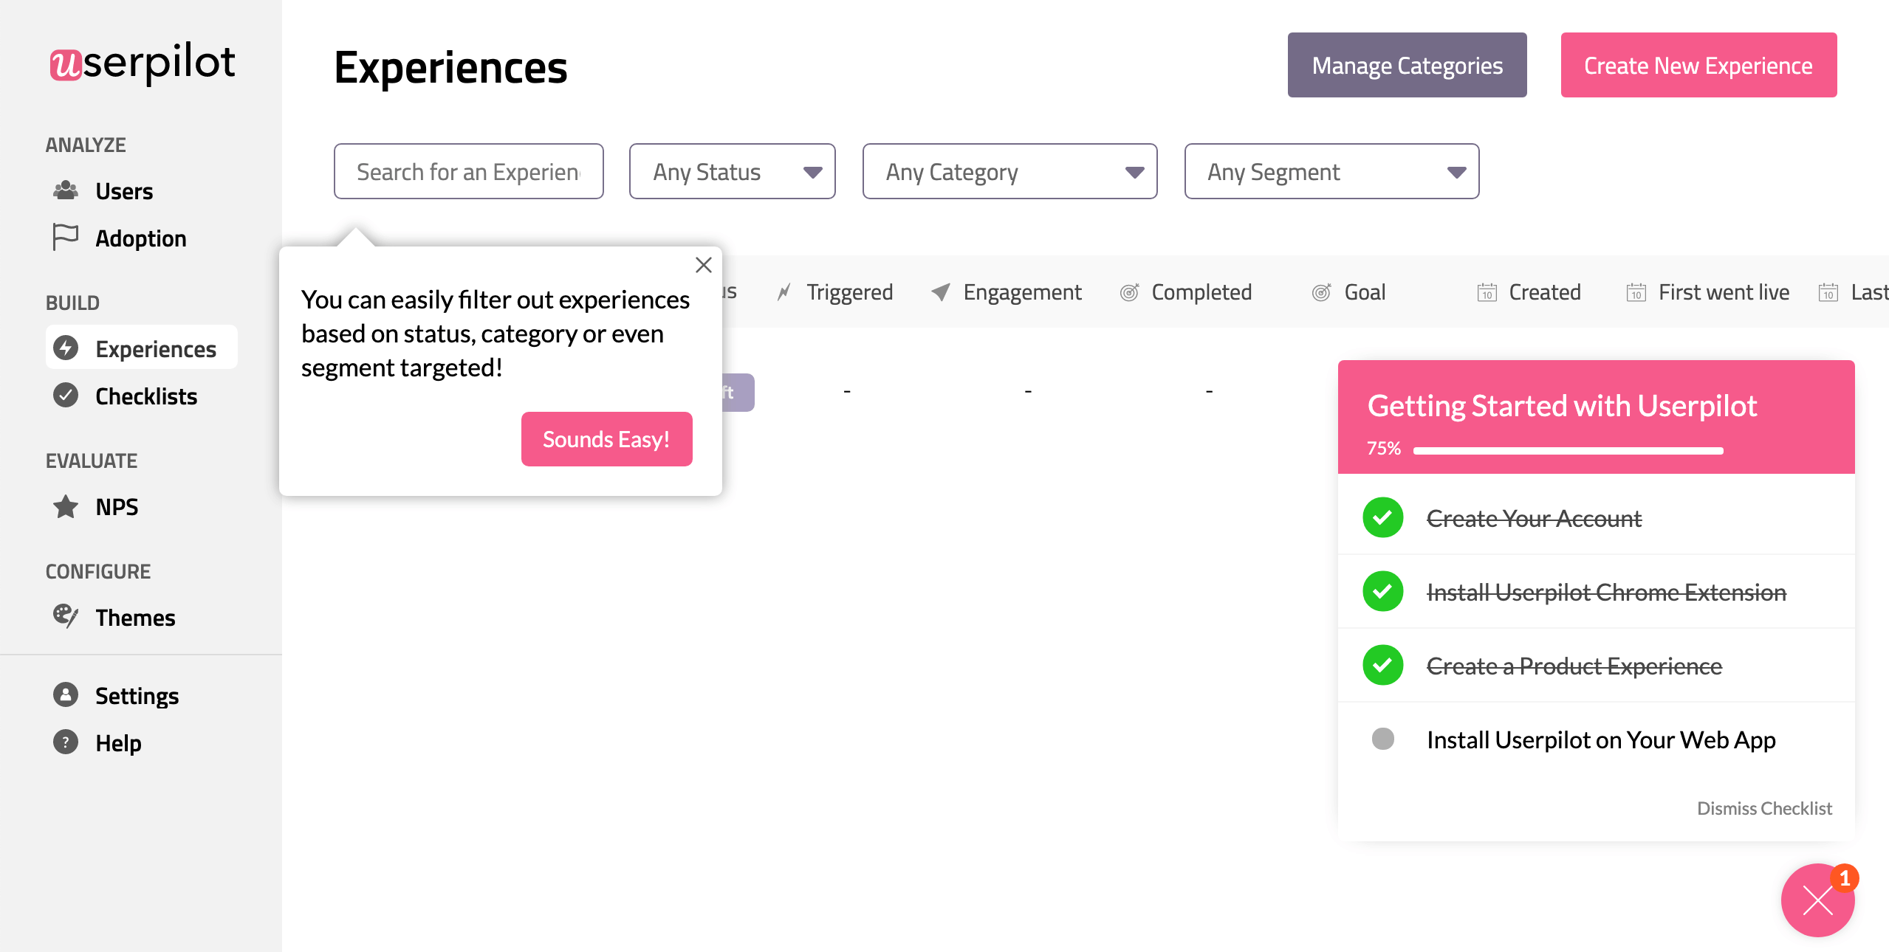Open the Manage Categories menu

pyautogui.click(x=1407, y=66)
